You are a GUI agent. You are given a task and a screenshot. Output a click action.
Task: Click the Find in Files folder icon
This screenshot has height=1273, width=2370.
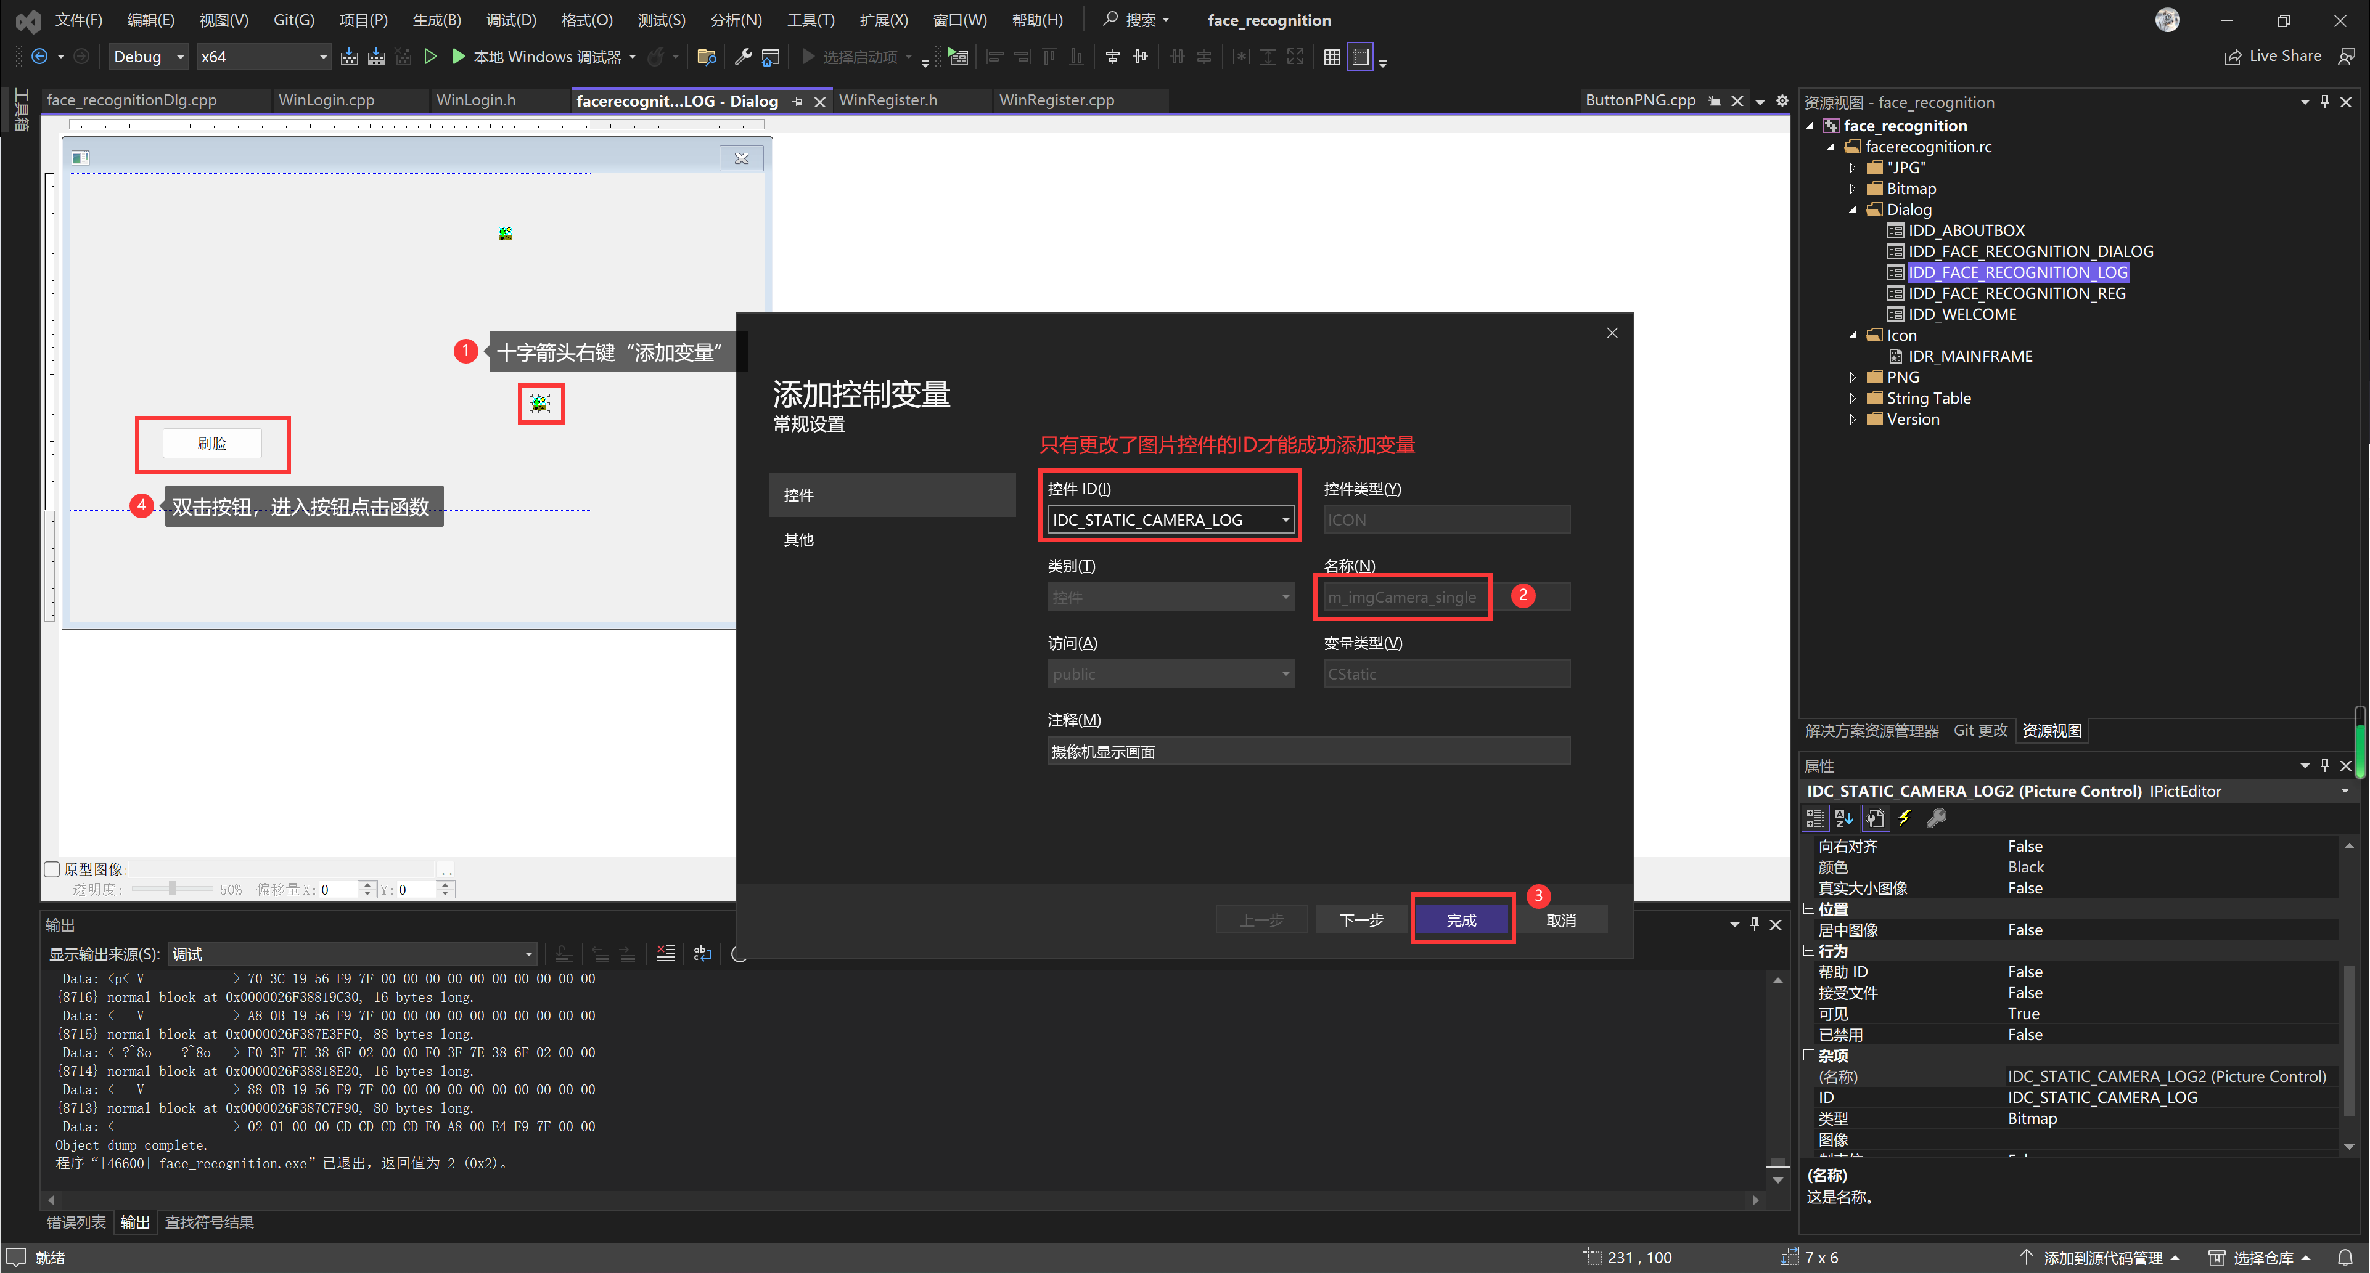click(x=707, y=57)
